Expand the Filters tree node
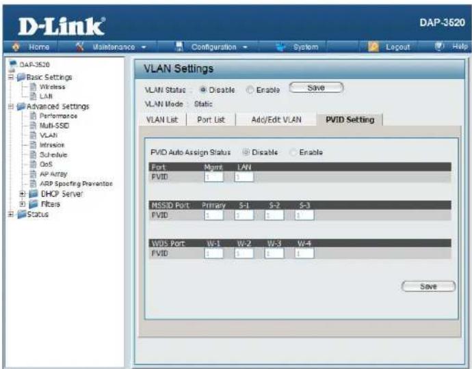 coord(23,204)
